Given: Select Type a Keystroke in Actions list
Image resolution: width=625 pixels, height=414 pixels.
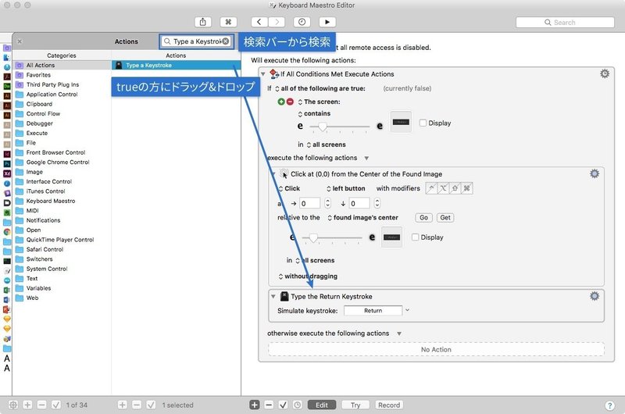Looking at the screenshot, I should pos(177,65).
